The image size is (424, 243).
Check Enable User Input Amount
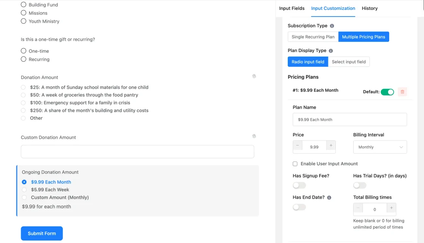295,164
